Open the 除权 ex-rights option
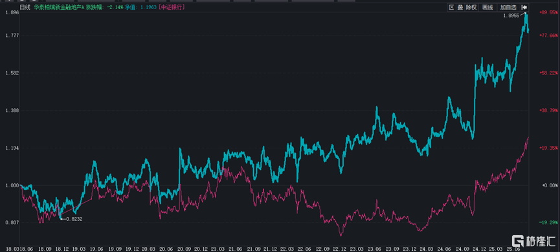Image resolution: width=560 pixels, height=252 pixels. (471, 7)
